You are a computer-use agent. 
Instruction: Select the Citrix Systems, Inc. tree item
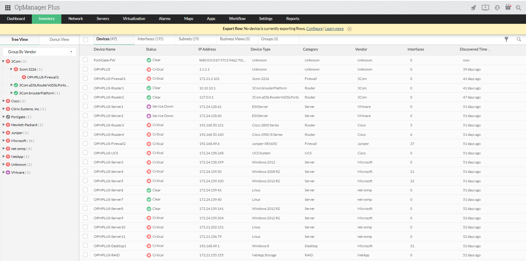(x=25, y=109)
